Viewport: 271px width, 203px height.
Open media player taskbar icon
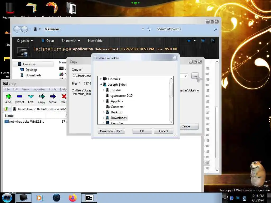(39, 198)
